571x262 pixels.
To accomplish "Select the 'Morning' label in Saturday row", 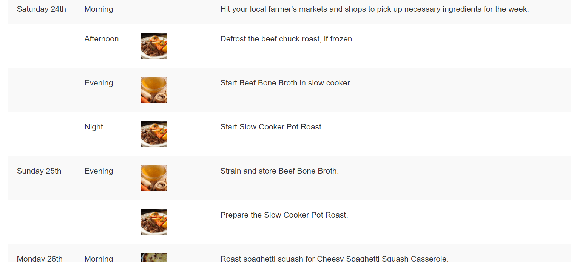I will click(99, 9).
